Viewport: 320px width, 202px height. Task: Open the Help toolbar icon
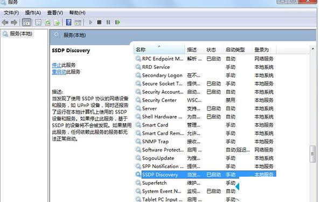[x=69, y=22]
